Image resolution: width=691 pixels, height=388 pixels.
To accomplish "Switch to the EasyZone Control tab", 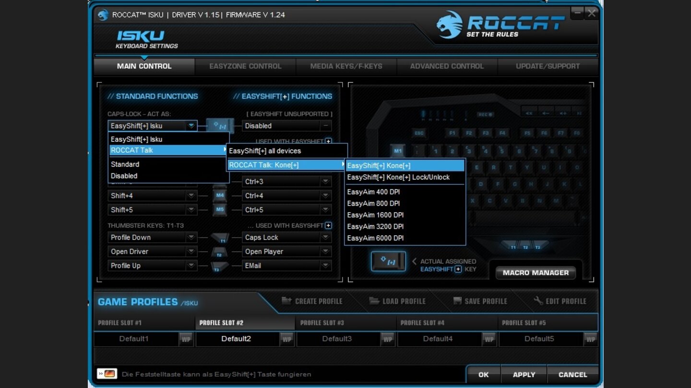I will (245, 66).
